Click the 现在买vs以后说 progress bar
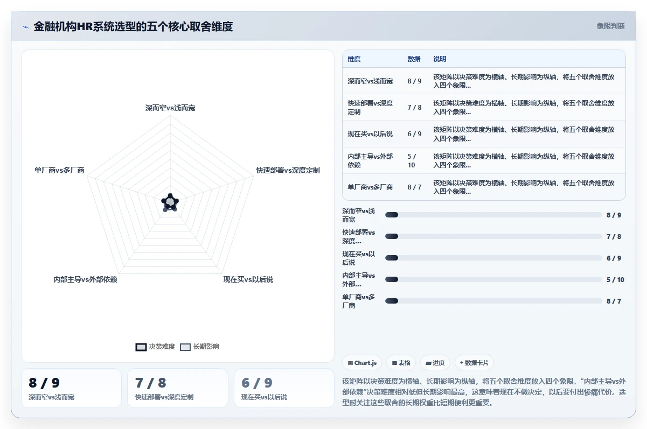647x429 pixels. coord(493,258)
